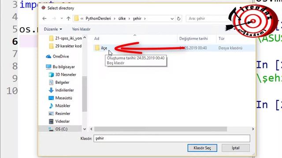The image size is (282, 158).
Task: Open the address bar history dropdown
Action: click(172, 18)
